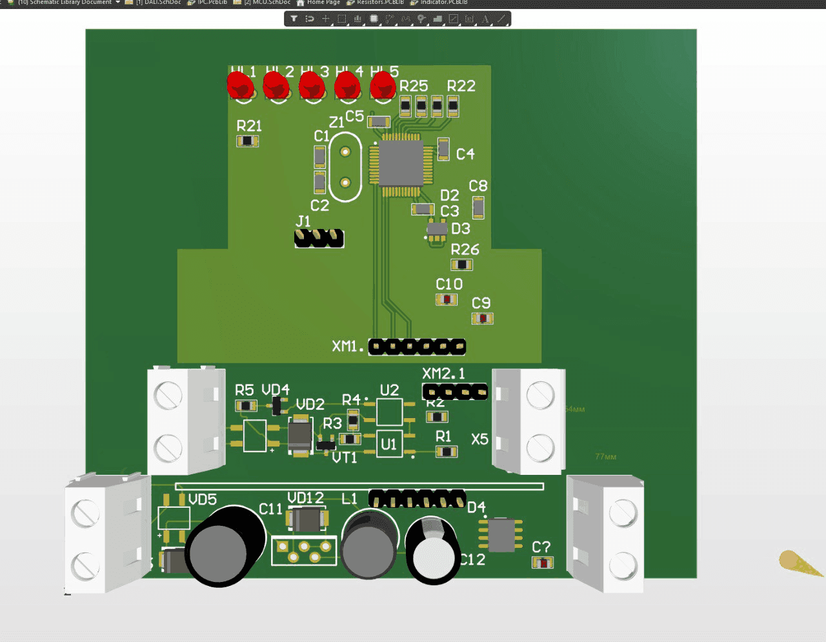Select the place line tool

click(x=501, y=19)
